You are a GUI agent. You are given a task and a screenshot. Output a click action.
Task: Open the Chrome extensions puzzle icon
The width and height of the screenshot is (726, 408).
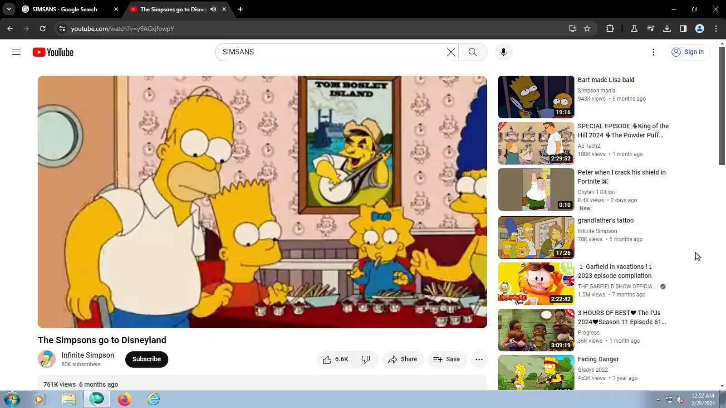pyautogui.click(x=610, y=29)
